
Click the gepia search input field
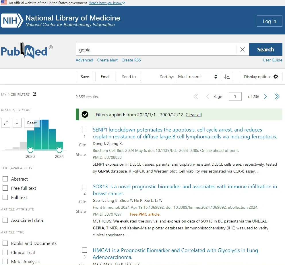[x=156, y=49]
